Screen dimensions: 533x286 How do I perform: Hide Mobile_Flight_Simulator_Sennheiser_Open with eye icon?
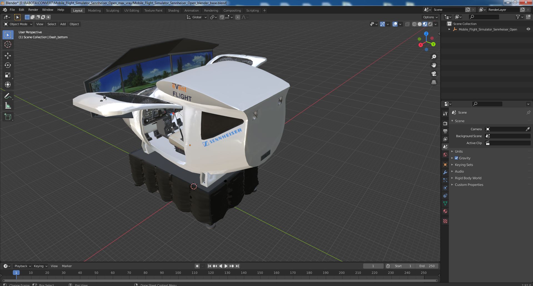(x=528, y=29)
